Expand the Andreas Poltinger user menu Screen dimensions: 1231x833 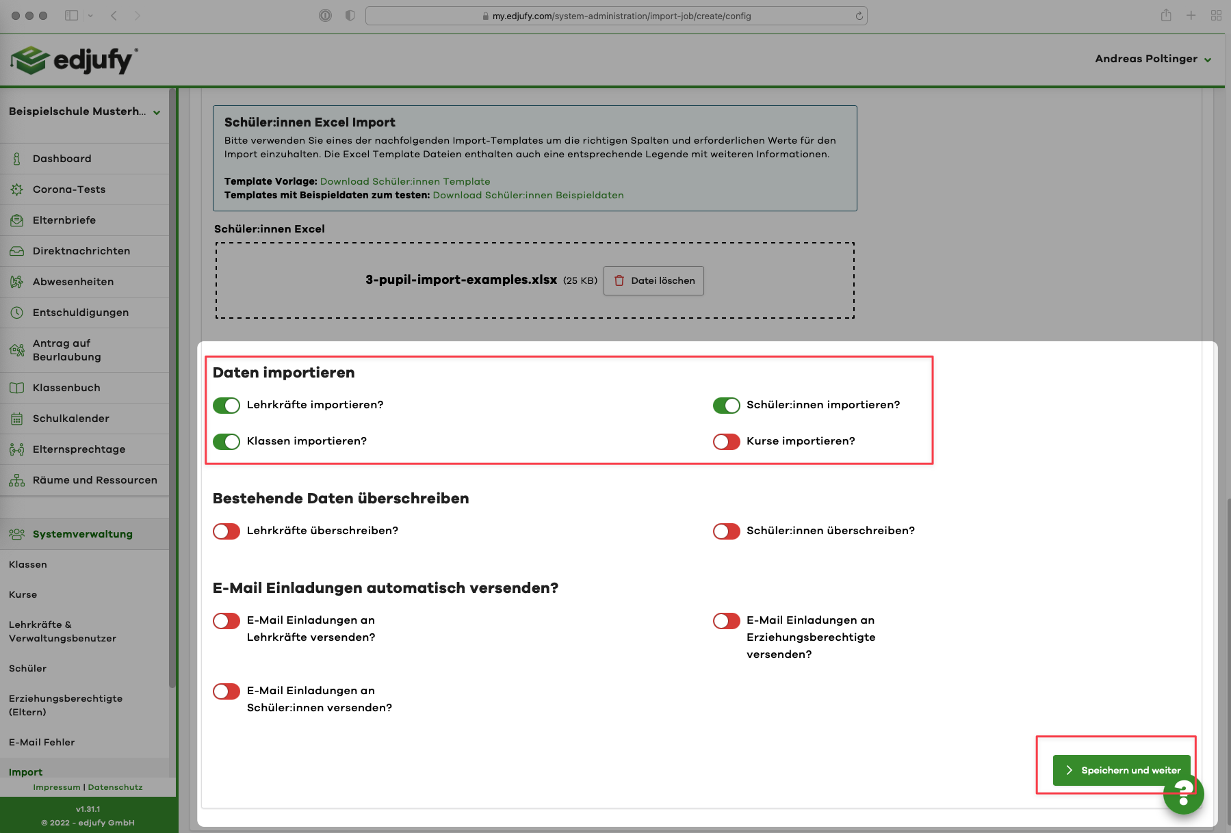point(1152,59)
